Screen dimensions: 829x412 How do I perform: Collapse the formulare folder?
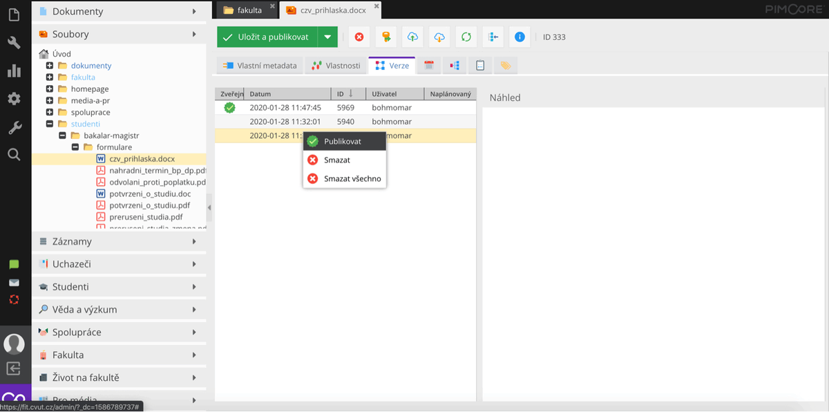[x=76, y=147]
